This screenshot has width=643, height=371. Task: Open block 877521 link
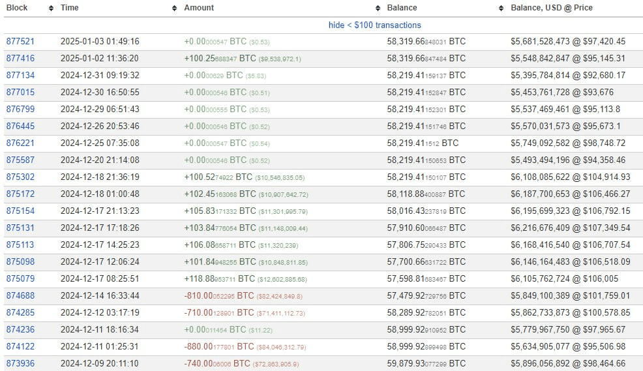pos(20,42)
